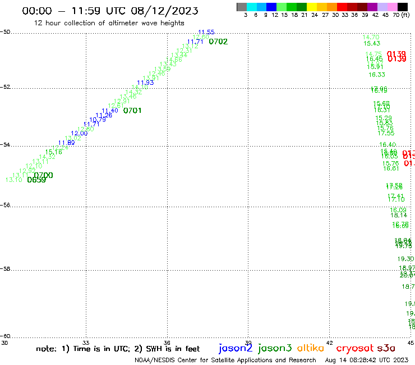The height and width of the screenshot is (365, 415).
Task: Click the s3a satellite legend label
Action: point(386,348)
